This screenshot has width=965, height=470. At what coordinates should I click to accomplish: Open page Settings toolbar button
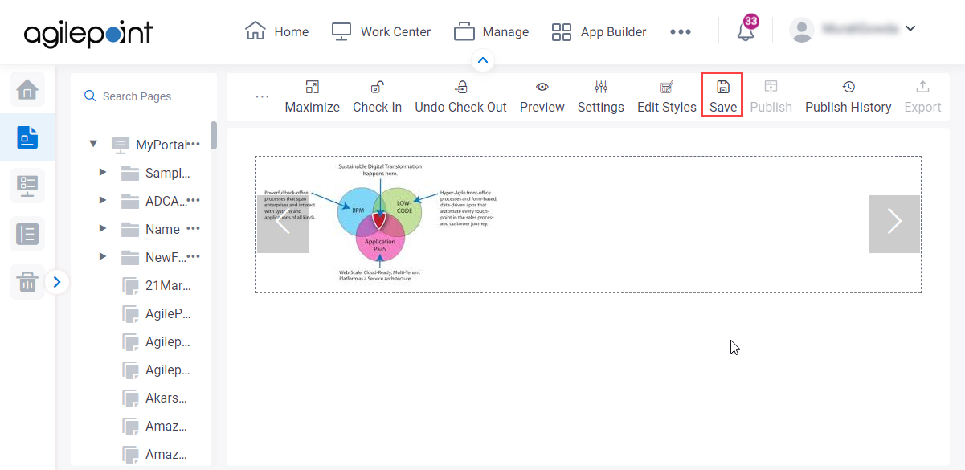click(601, 97)
